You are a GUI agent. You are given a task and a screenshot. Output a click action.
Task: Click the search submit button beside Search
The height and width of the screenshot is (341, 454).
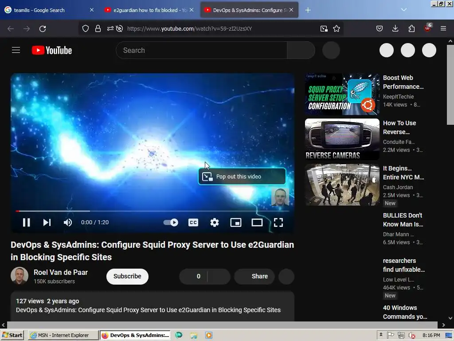(x=301, y=50)
